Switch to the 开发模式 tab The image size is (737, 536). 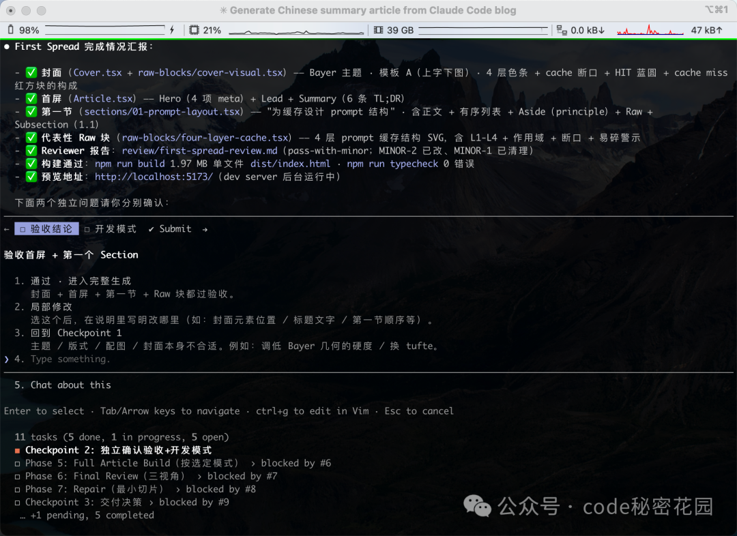pos(111,228)
